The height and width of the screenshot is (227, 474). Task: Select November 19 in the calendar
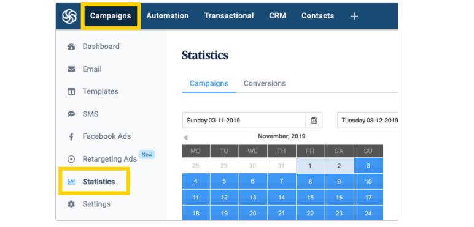(x=224, y=213)
